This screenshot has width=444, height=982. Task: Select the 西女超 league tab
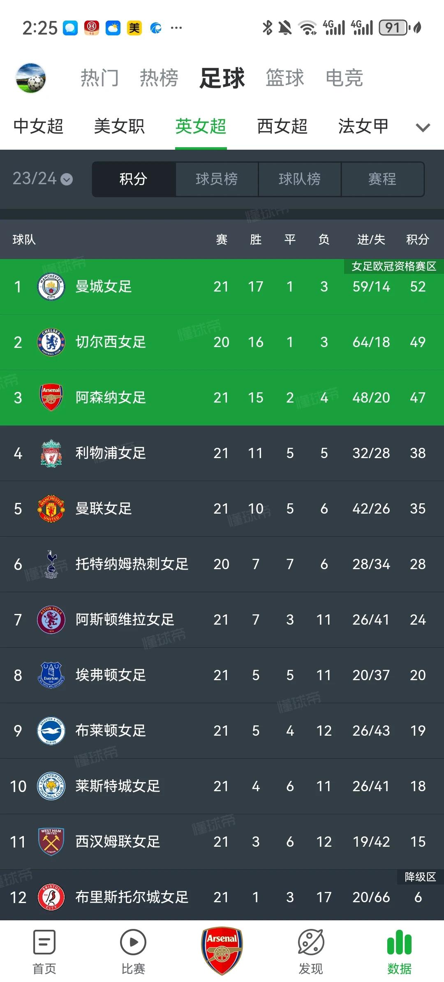[x=282, y=126]
